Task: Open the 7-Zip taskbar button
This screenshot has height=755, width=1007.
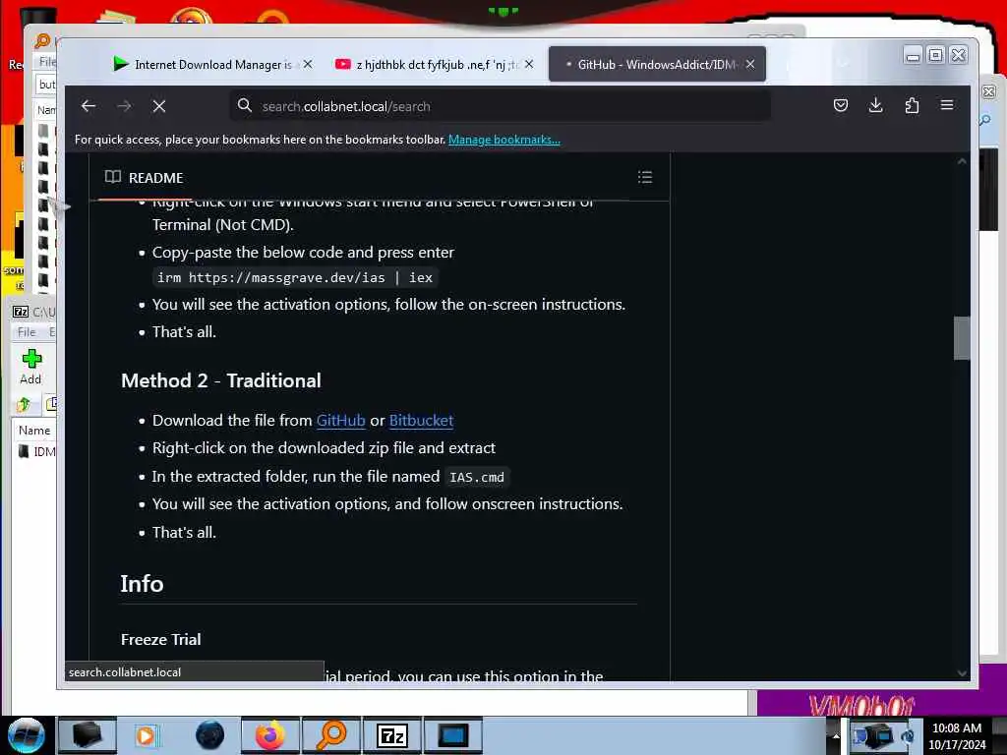Action: [391, 735]
